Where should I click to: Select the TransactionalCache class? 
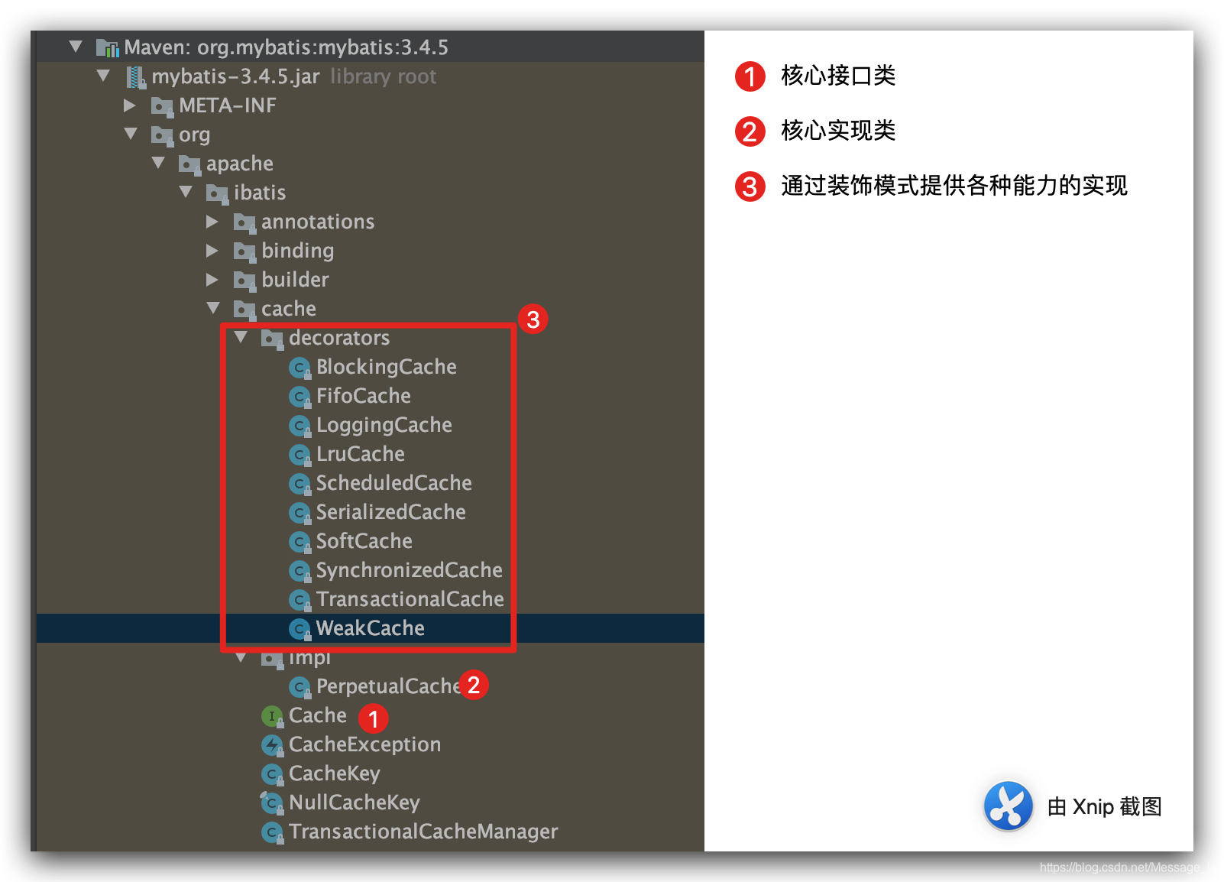tap(410, 599)
